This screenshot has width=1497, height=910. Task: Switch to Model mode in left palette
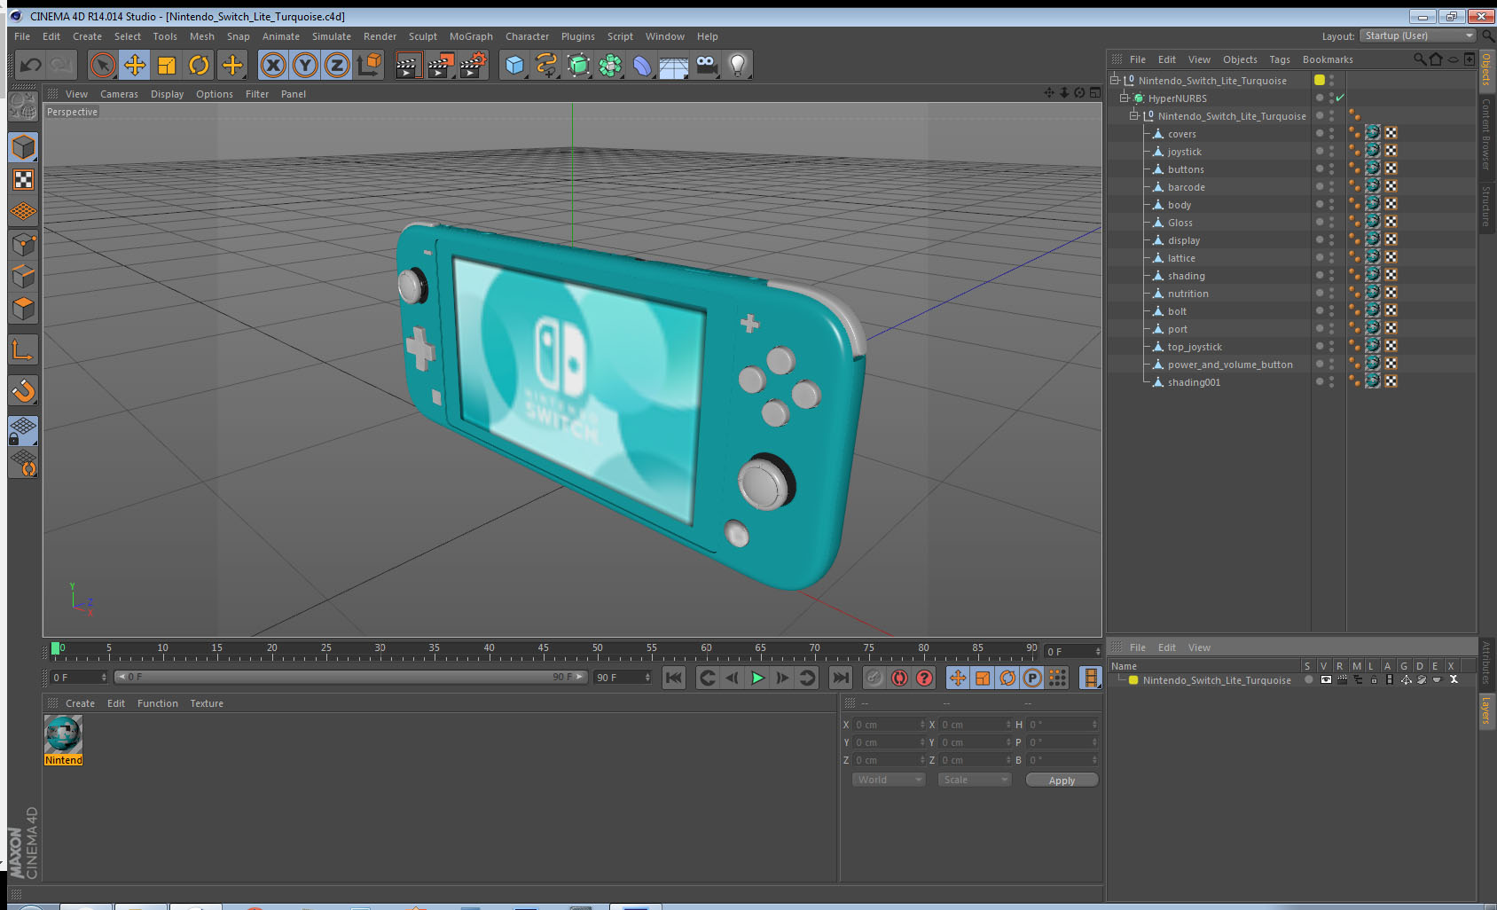(x=23, y=147)
